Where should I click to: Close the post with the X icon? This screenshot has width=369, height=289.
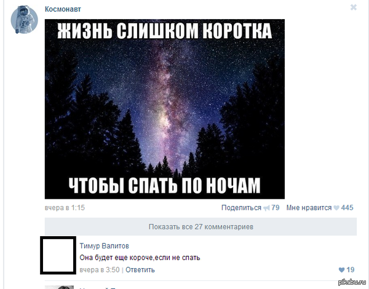[354, 7]
